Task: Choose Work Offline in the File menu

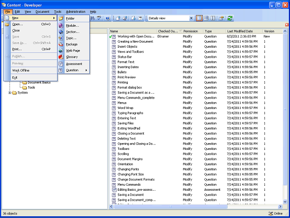Action: (x=30, y=70)
